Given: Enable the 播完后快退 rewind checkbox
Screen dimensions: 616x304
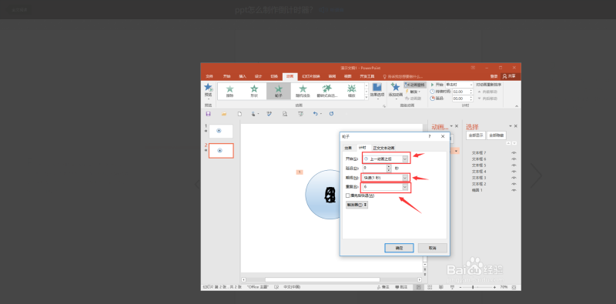Looking at the screenshot, I should [348, 195].
